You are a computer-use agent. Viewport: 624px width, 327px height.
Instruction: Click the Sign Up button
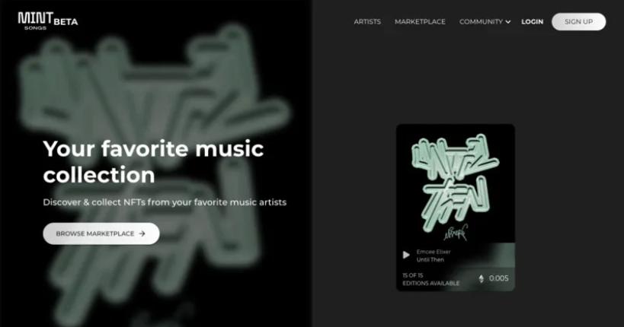[x=578, y=22]
